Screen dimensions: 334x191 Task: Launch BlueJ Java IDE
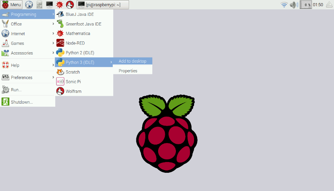click(x=80, y=14)
